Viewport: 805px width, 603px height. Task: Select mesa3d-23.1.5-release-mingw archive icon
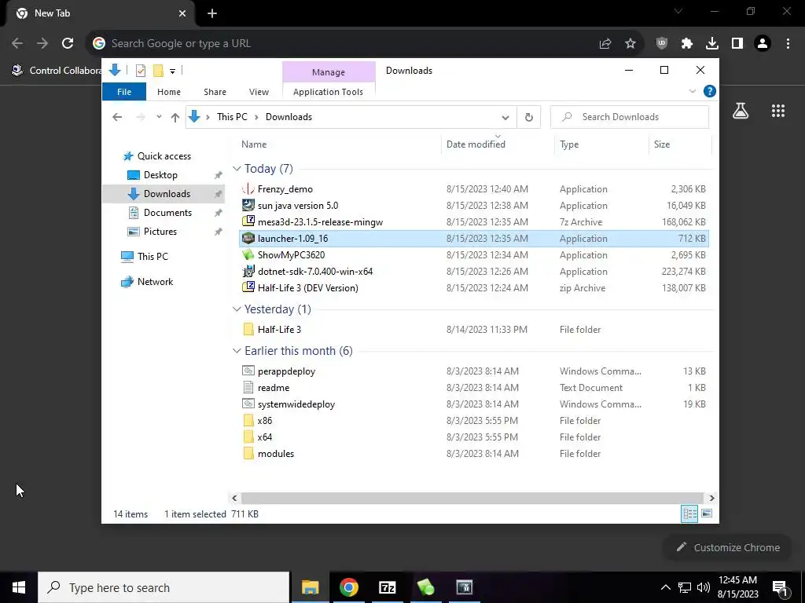tap(248, 222)
